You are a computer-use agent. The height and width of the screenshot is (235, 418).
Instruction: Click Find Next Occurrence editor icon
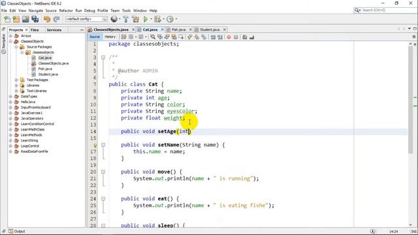[x=167, y=37]
